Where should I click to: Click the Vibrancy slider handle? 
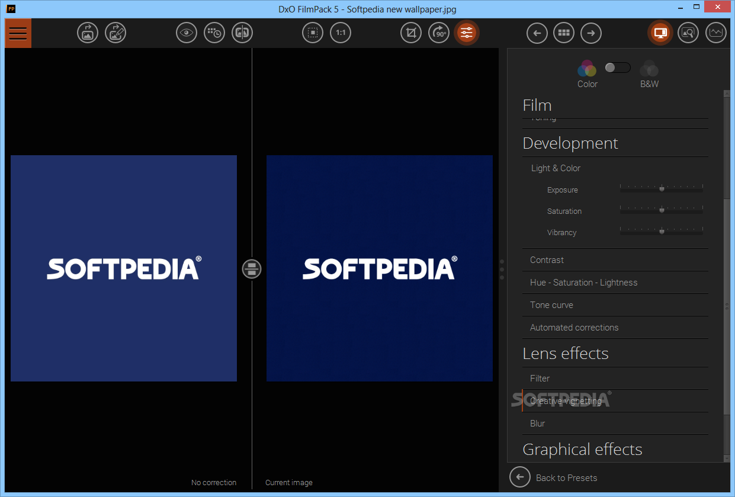pyautogui.click(x=662, y=231)
